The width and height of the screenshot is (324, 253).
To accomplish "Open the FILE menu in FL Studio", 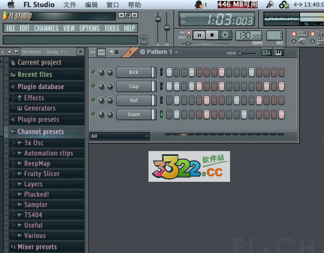I will click(11, 28).
